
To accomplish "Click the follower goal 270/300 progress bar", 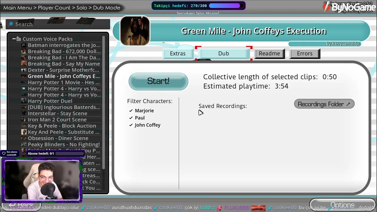I will (226, 6).
